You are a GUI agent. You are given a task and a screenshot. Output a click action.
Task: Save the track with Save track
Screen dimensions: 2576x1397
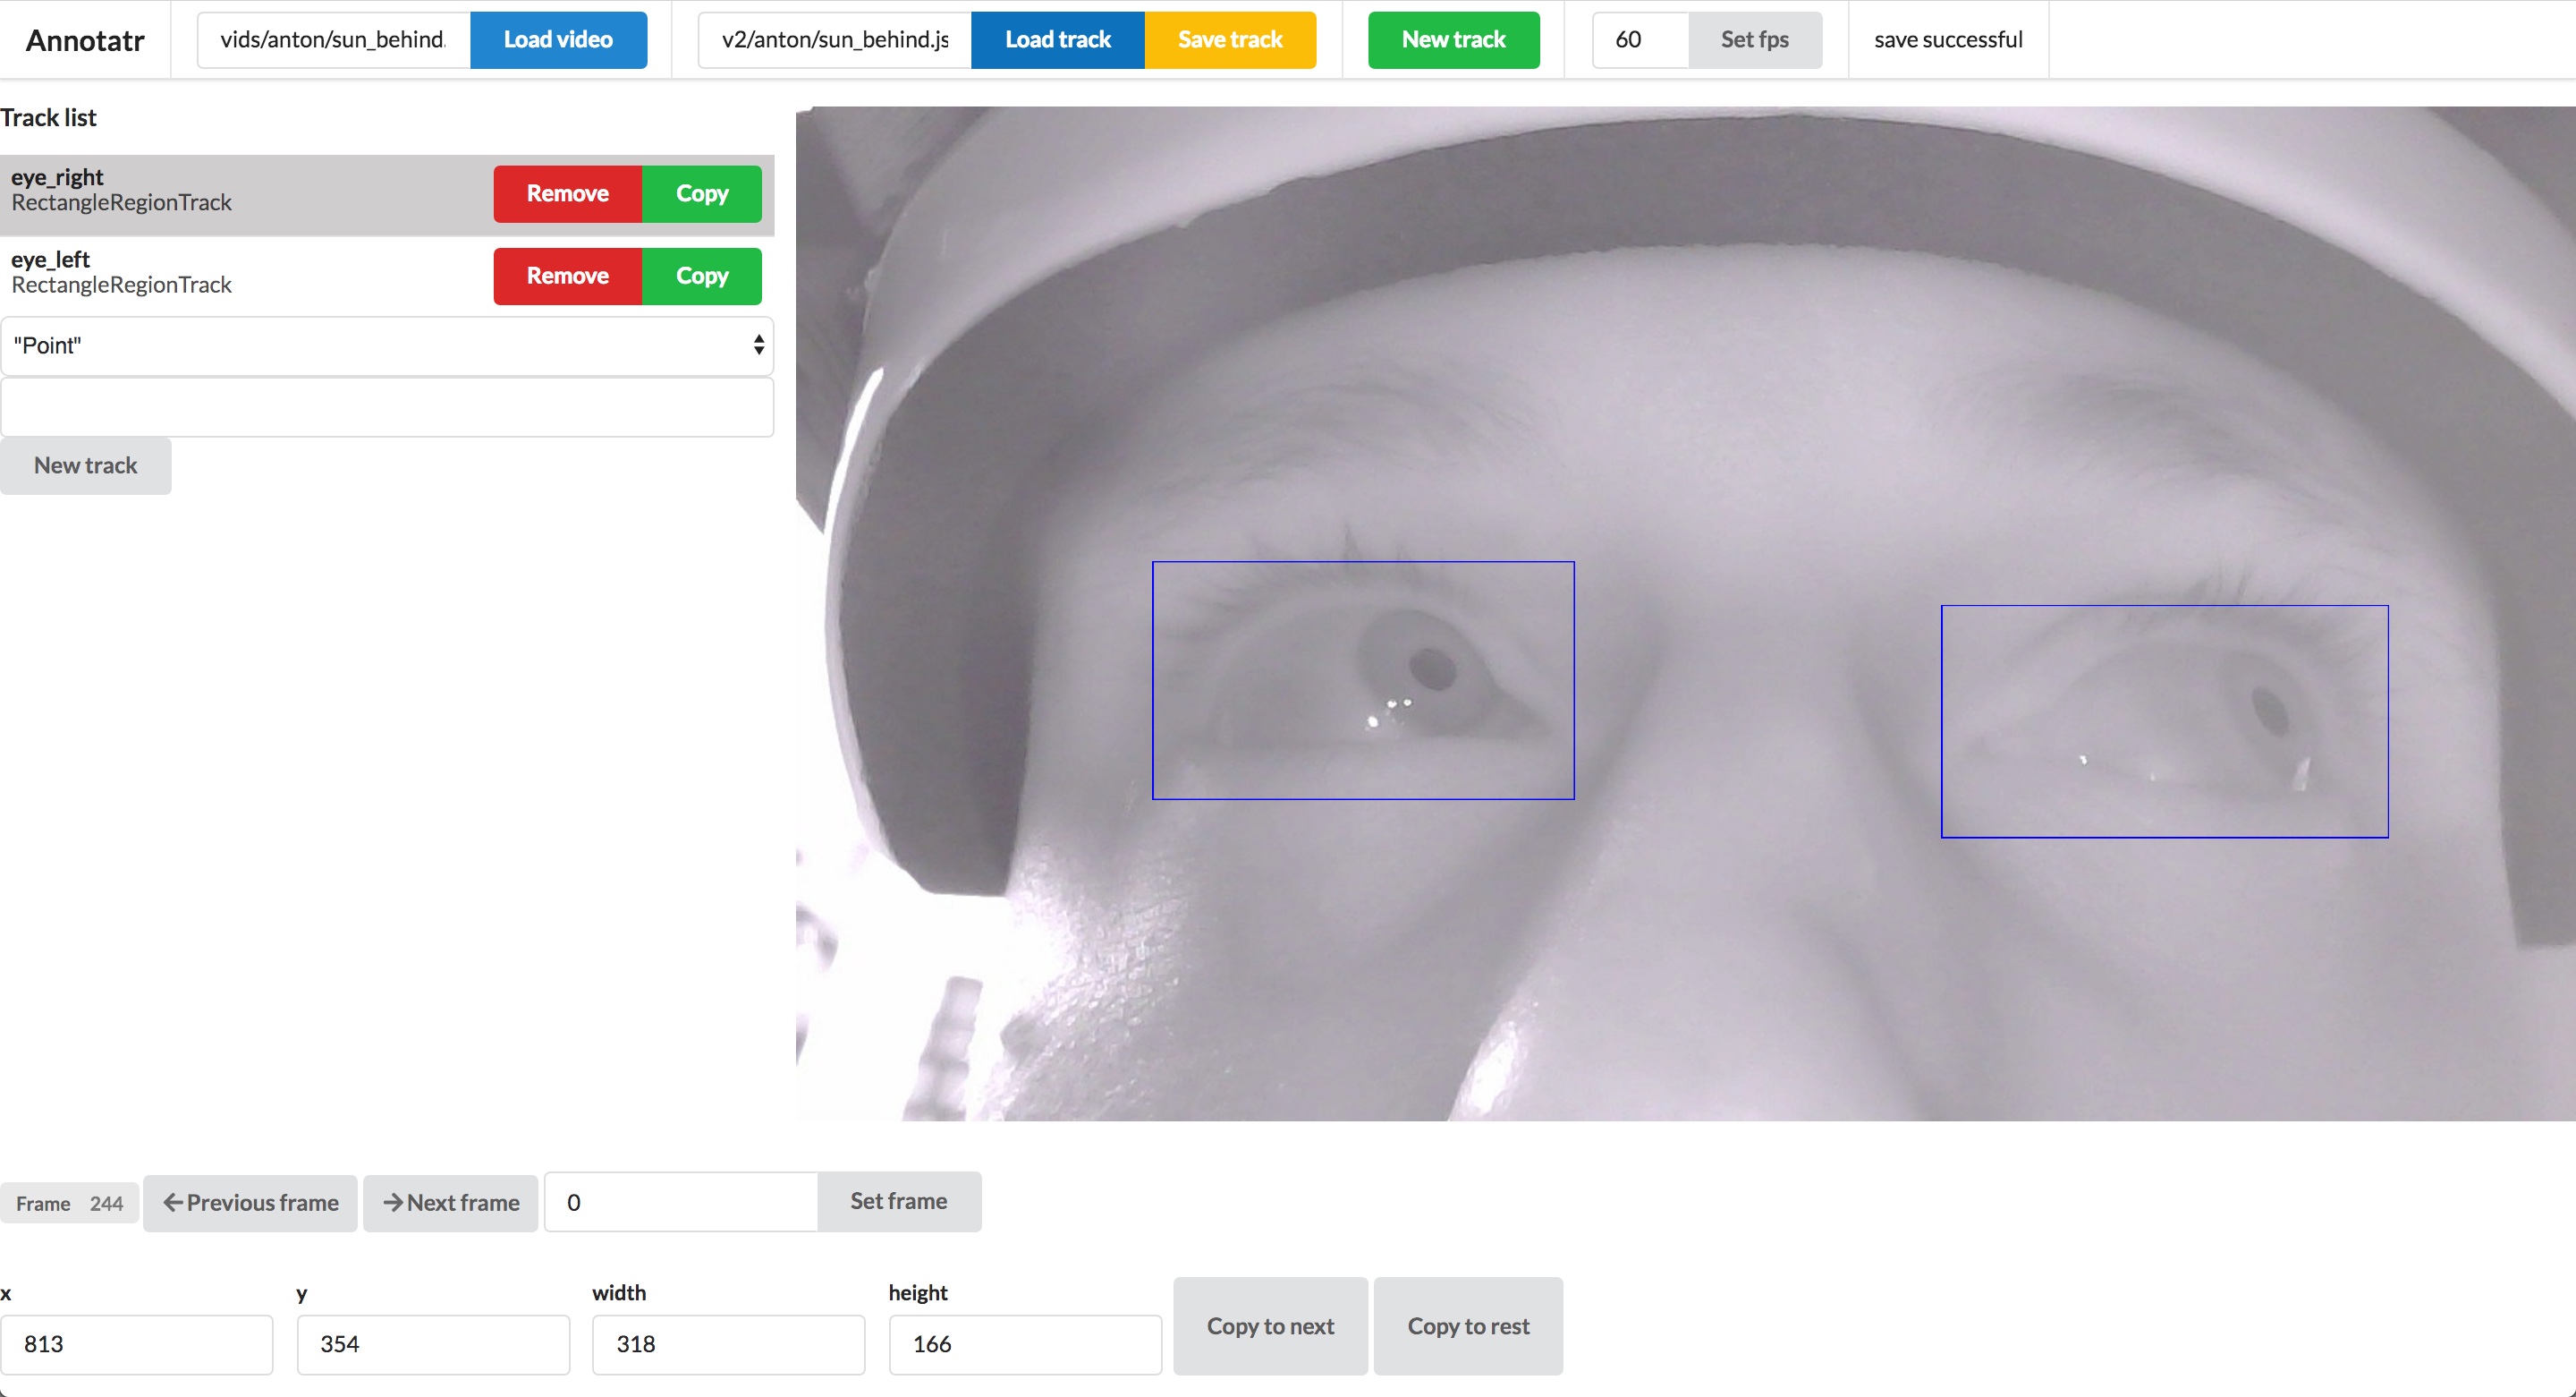coord(1229,40)
